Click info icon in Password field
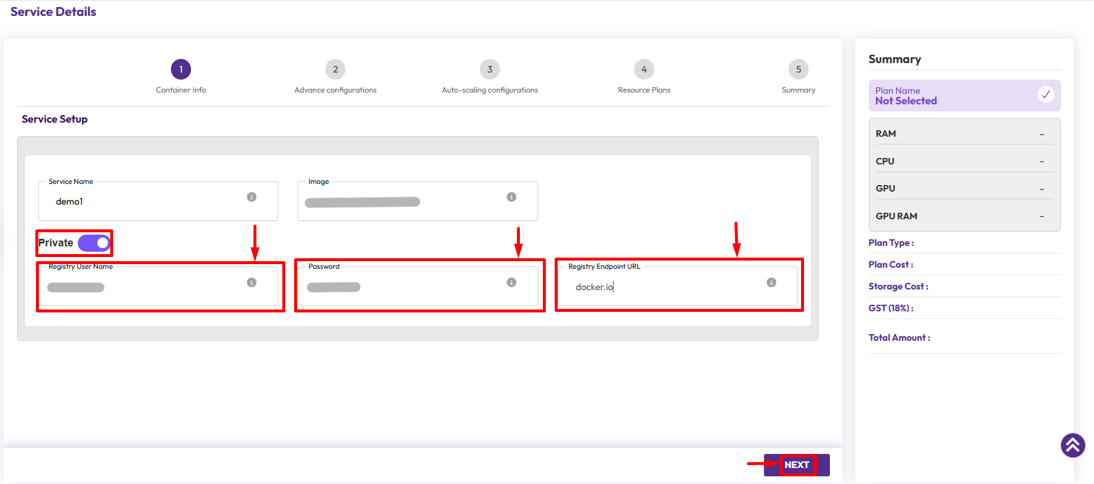1094x484 pixels. click(x=512, y=282)
